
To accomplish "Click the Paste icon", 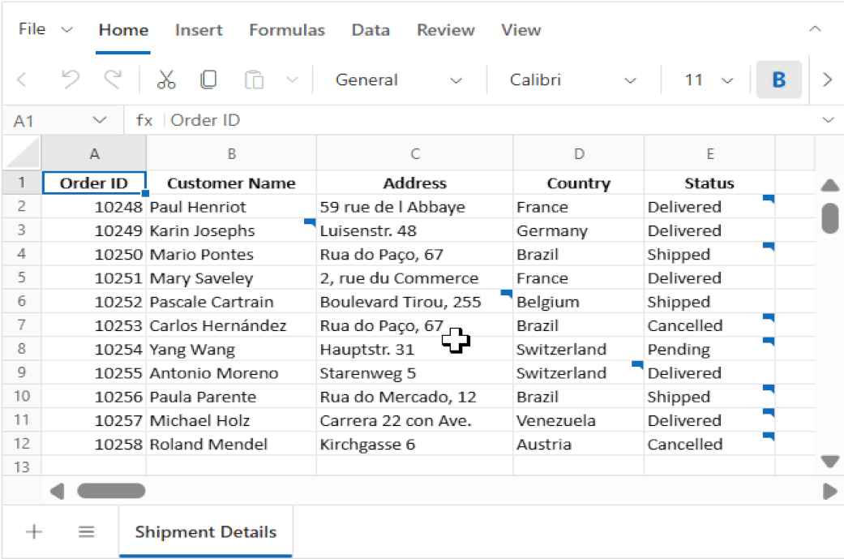I will point(254,80).
